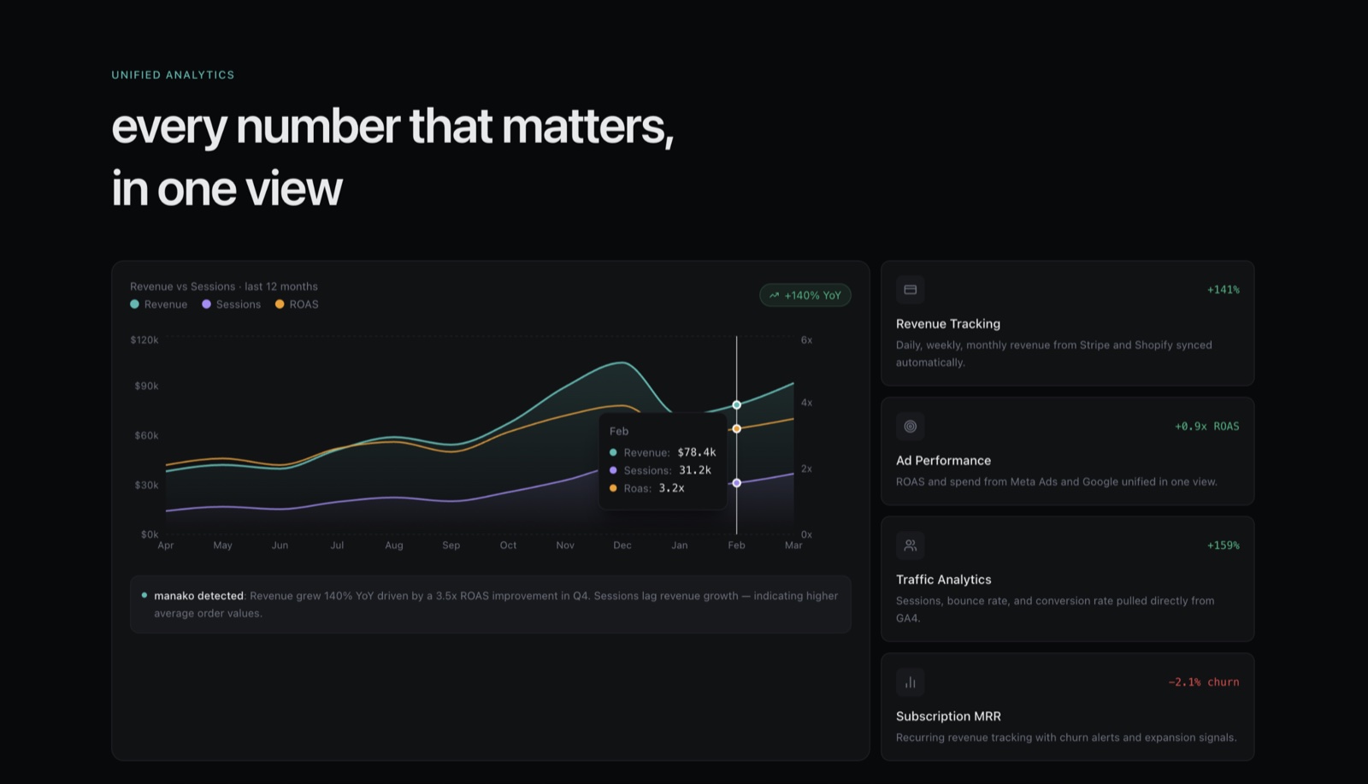Click the Revenue Tracking card icon
Viewport: 1368px width, 784px height.
(911, 290)
